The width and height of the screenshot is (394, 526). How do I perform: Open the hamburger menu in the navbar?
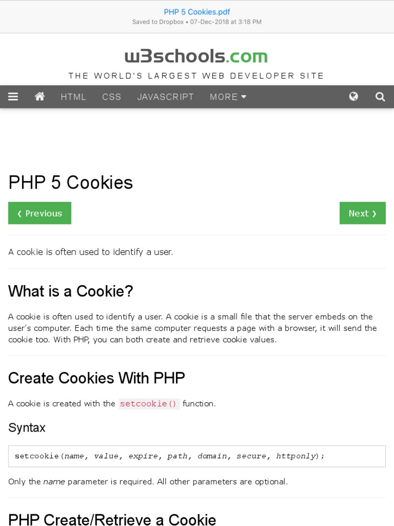(13, 97)
